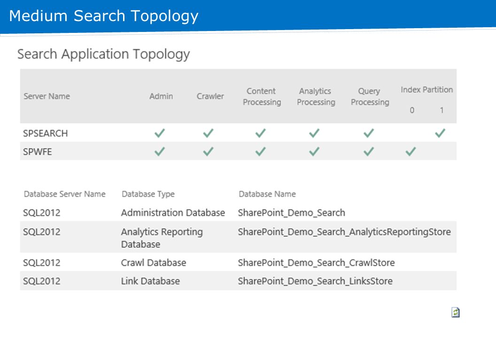Select Analytics Reporting Database type cell

click(162, 238)
